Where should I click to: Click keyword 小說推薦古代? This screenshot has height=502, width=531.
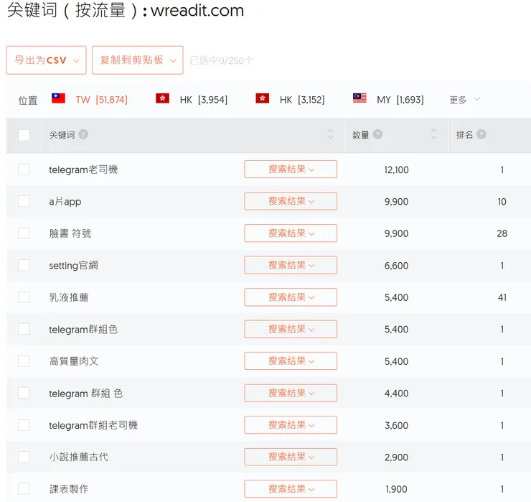78,457
